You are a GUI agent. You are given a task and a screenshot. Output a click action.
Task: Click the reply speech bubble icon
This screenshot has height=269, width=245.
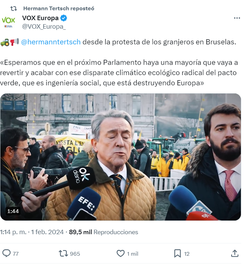pyautogui.click(x=6, y=253)
